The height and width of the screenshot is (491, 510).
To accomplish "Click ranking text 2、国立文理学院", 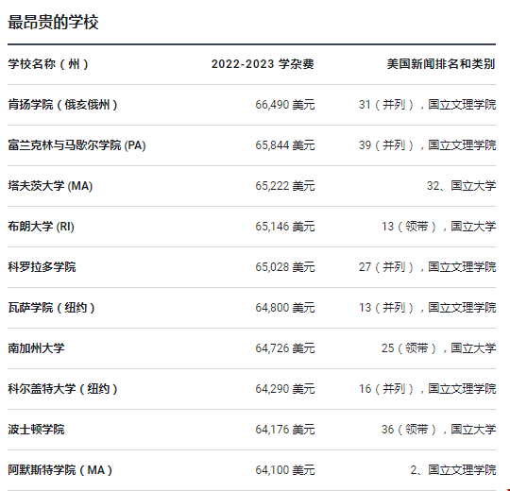I will [453, 470].
